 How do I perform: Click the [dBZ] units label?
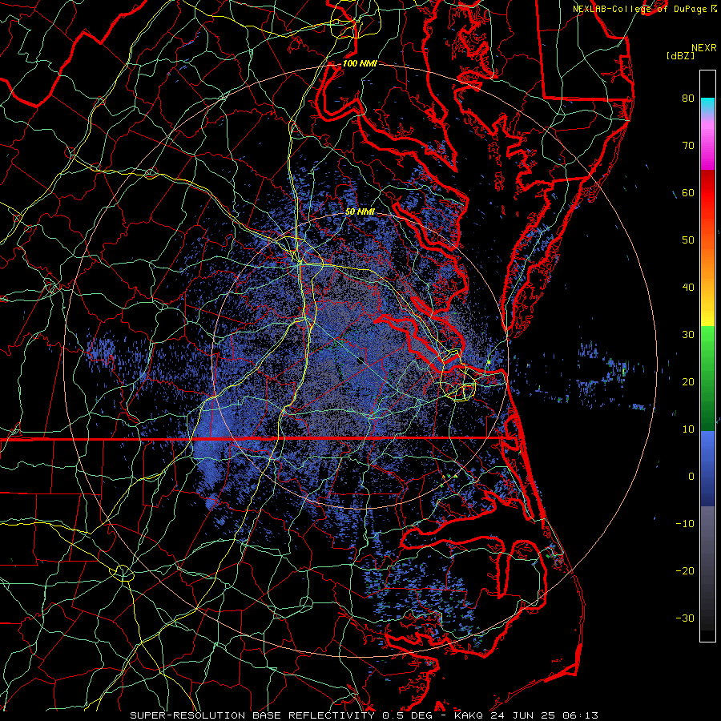click(680, 56)
